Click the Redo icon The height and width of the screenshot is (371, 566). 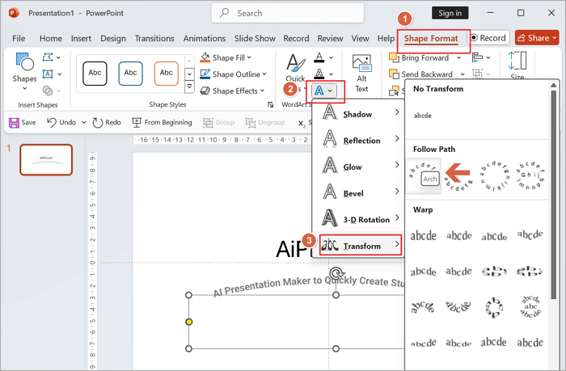tap(97, 122)
